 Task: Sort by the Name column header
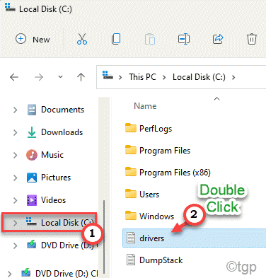[x=145, y=106]
